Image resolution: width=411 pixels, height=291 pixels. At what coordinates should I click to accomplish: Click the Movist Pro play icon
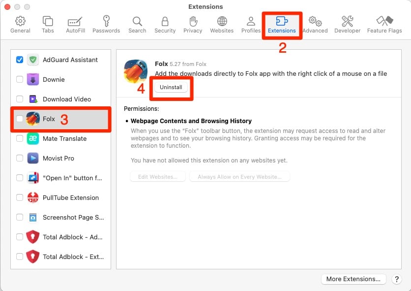coord(33,158)
